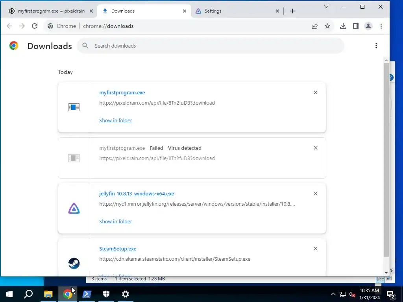The width and height of the screenshot is (403, 302).
Task: Click the muted volume tray icon
Action: tap(352, 294)
